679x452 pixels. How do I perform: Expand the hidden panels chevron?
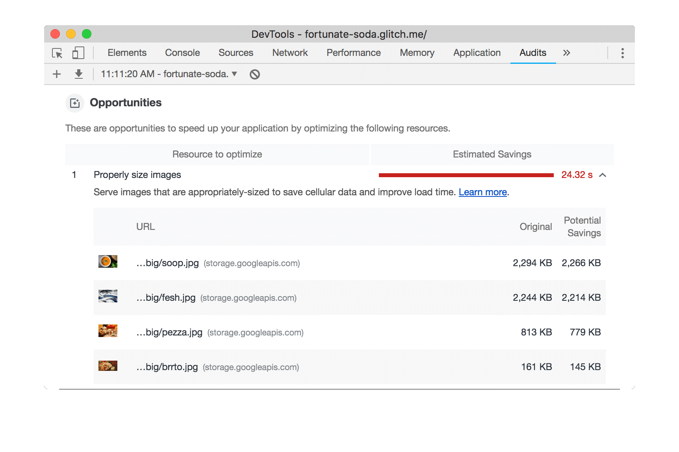pos(566,52)
